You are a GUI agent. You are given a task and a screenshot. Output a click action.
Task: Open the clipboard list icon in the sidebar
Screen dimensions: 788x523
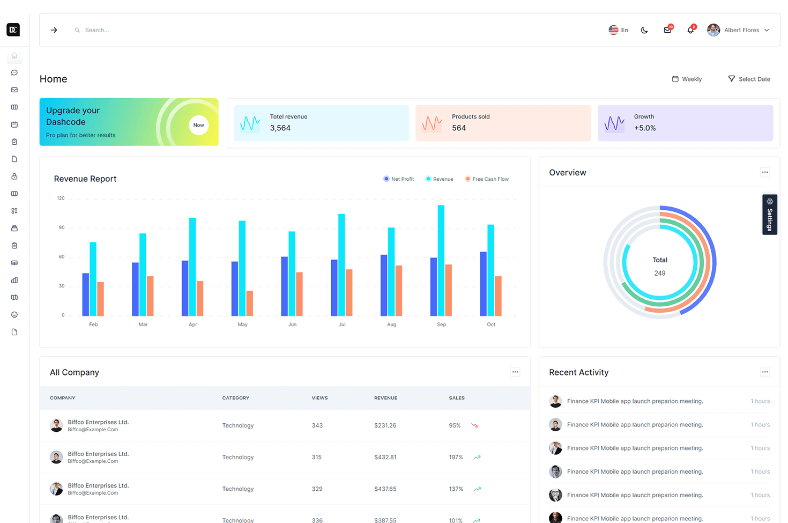pyautogui.click(x=14, y=246)
